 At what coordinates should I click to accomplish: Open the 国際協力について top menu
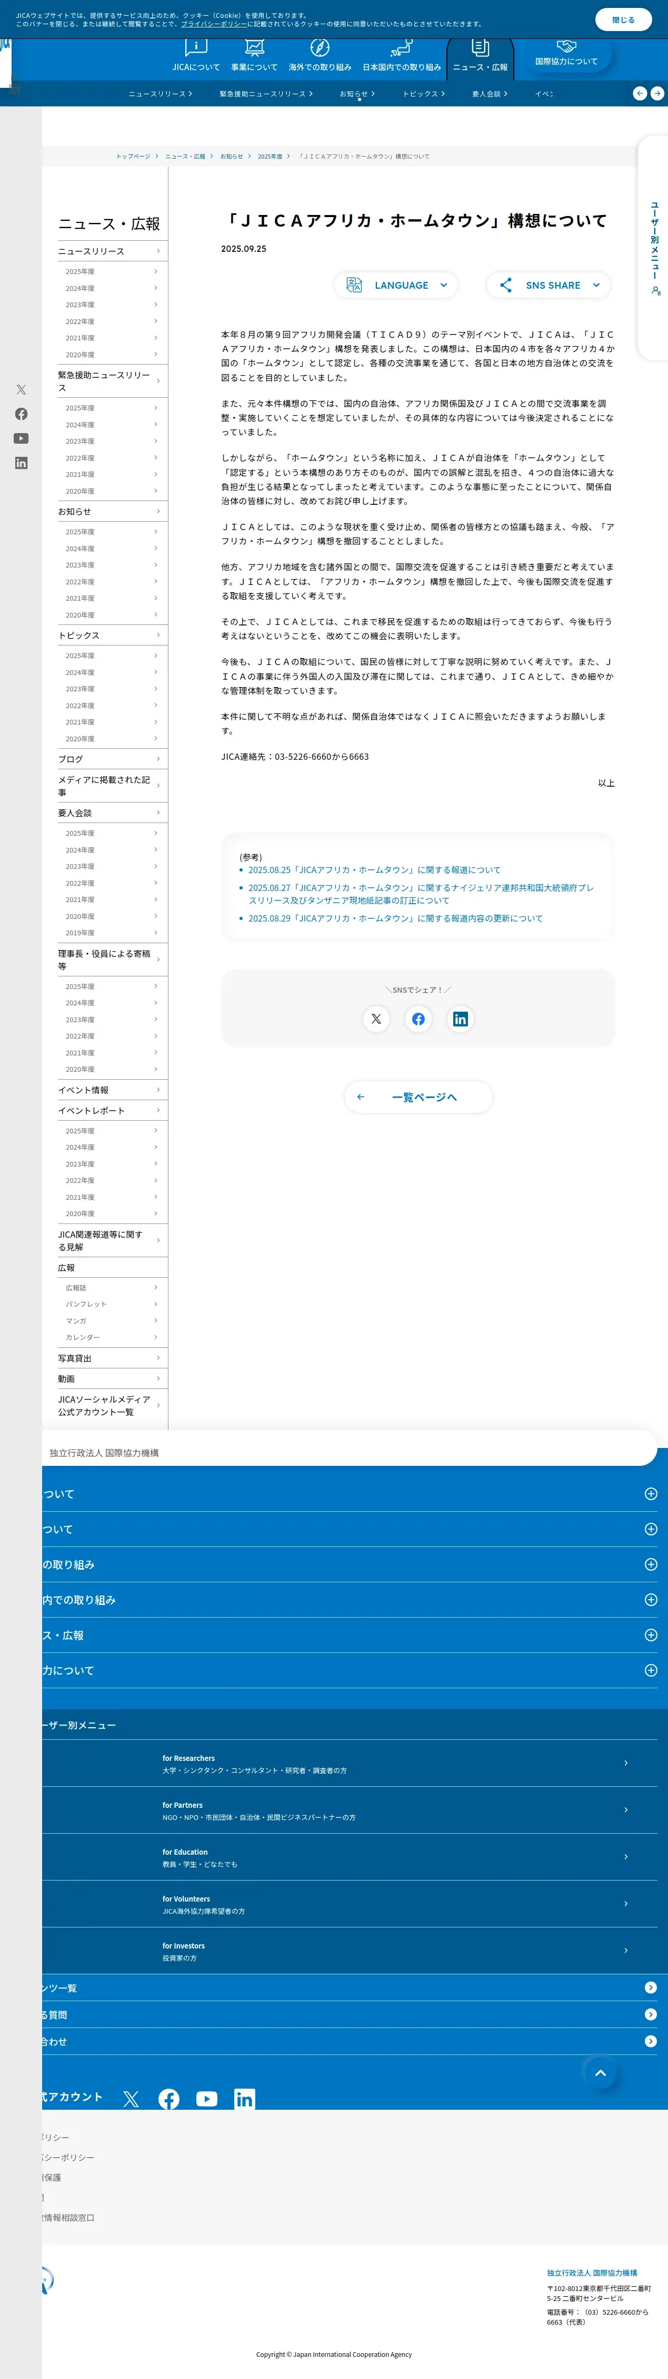tap(566, 54)
